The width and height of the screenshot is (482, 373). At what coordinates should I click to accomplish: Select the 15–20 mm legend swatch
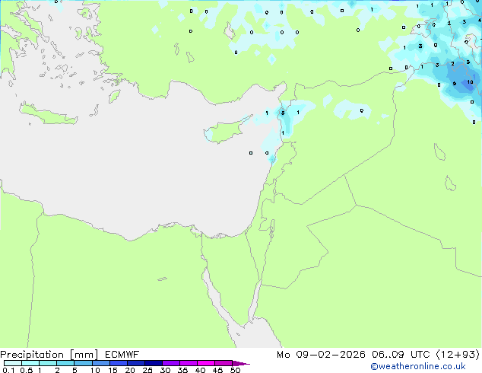(x=119, y=363)
